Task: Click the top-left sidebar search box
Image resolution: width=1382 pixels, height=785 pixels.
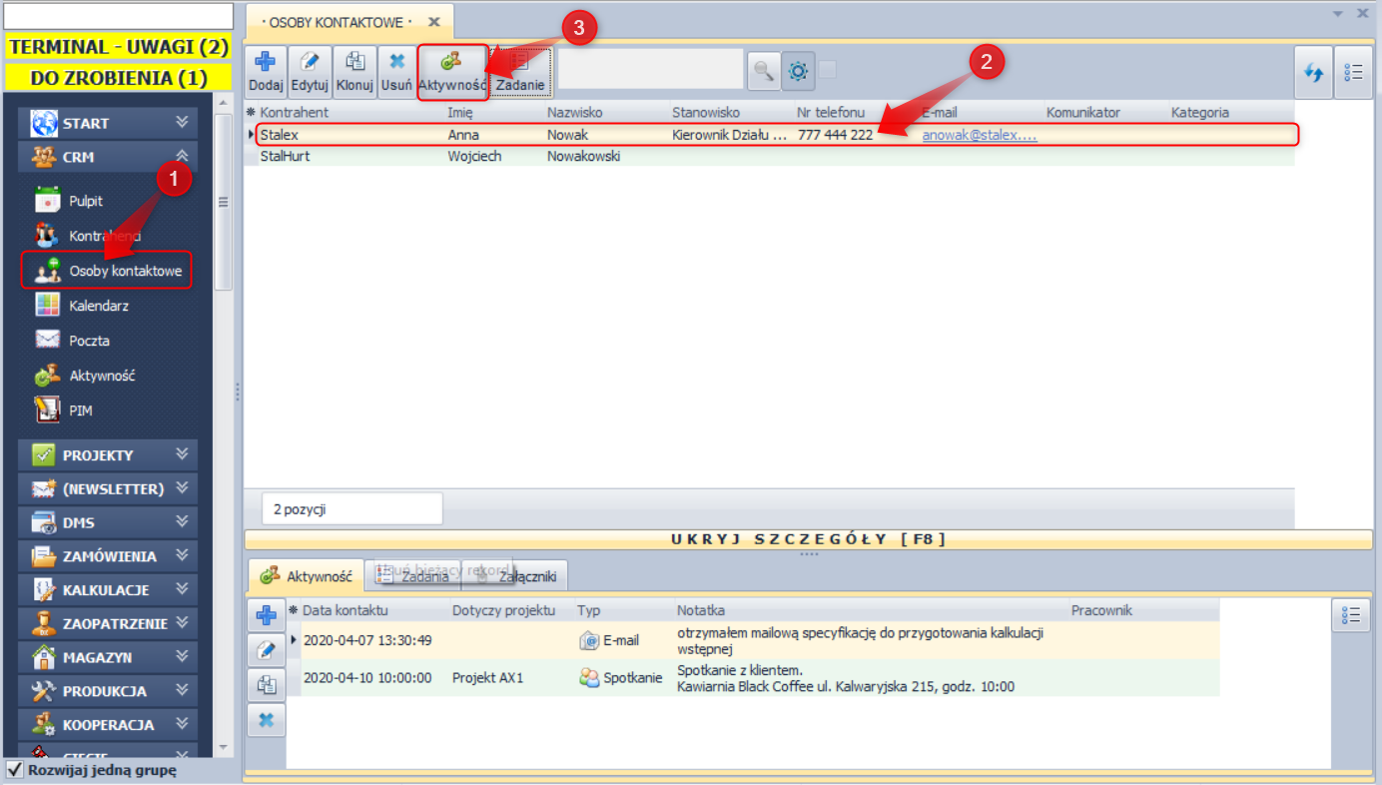Action: [x=118, y=16]
